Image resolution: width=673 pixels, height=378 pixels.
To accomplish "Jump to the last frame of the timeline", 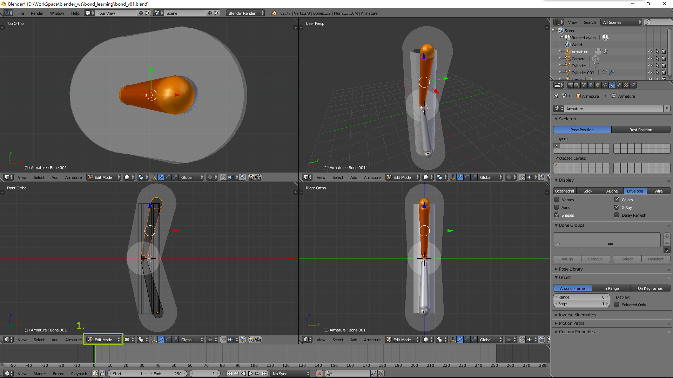I will click(x=264, y=373).
